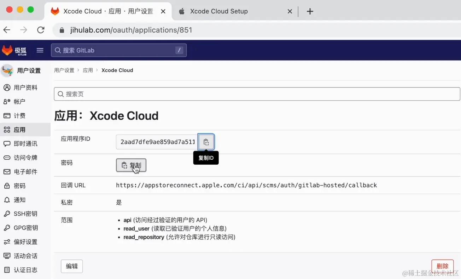The height and width of the screenshot is (279, 461).
Task: Reload the page with refresh icon
Action: point(41,30)
